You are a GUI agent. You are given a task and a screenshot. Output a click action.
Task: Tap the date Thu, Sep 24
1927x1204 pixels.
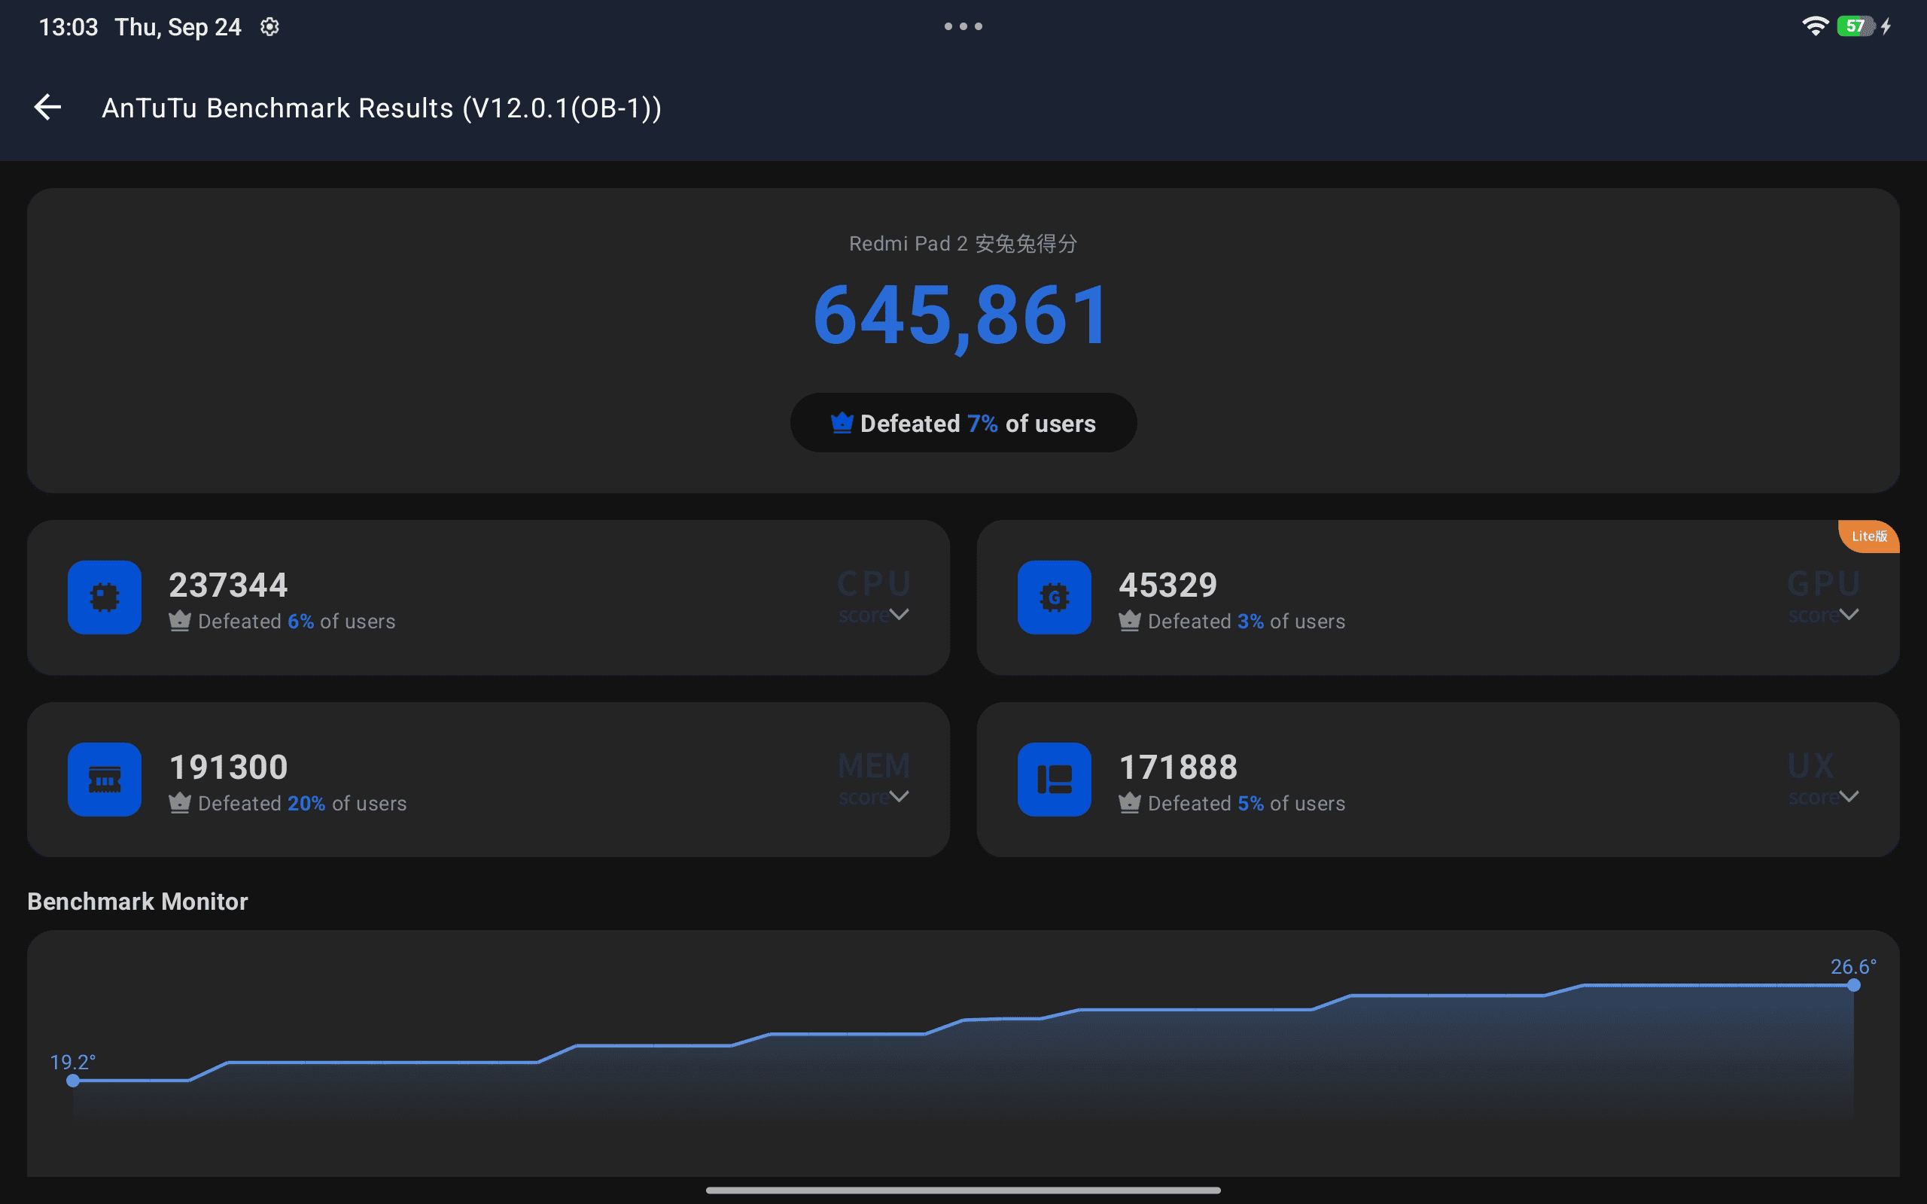point(178,27)
